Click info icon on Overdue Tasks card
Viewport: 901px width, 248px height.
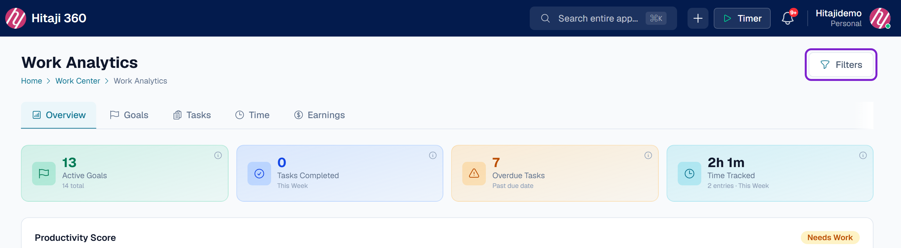[x=648, y=155]
